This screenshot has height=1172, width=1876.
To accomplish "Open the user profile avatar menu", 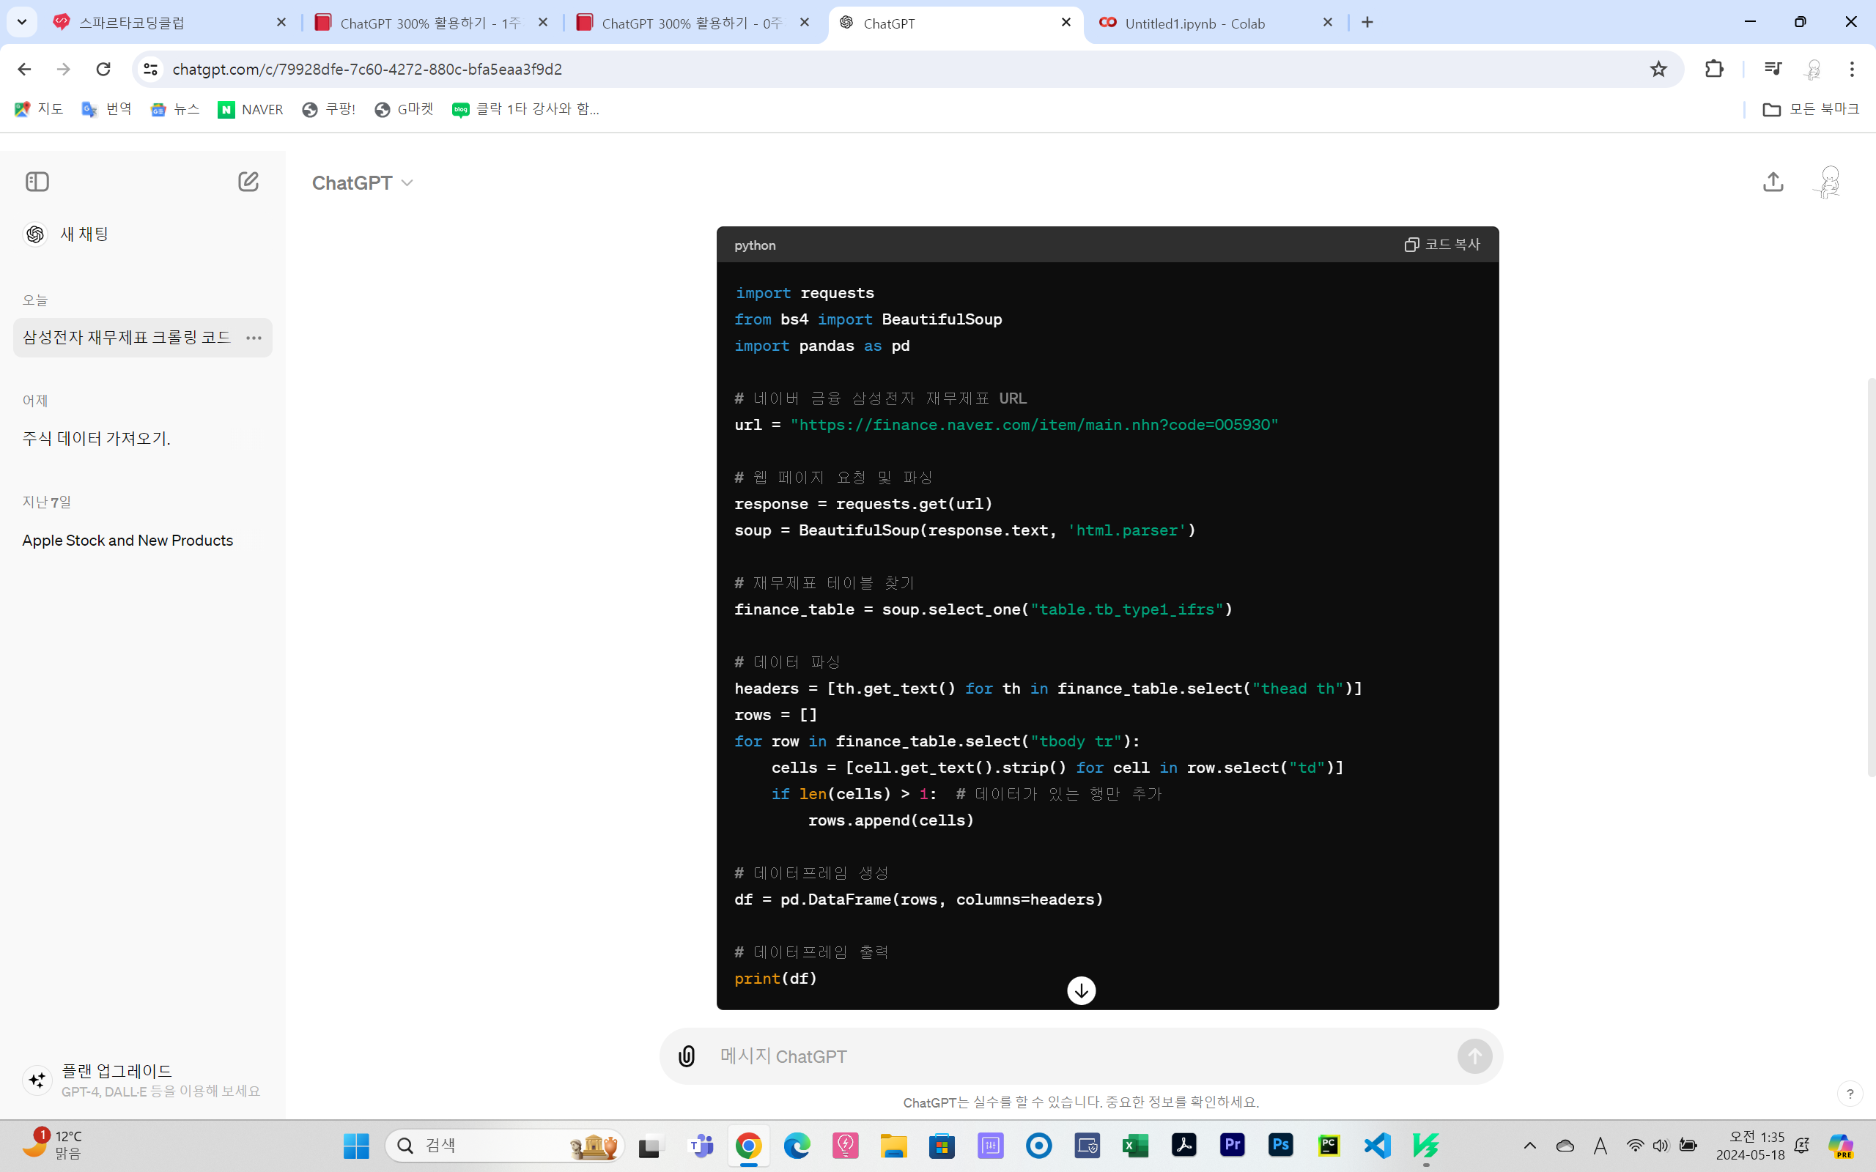I will pos(1828,182).
